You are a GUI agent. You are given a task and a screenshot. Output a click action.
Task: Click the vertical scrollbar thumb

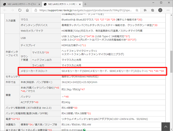pyautogui.click(x=171, y=61)
